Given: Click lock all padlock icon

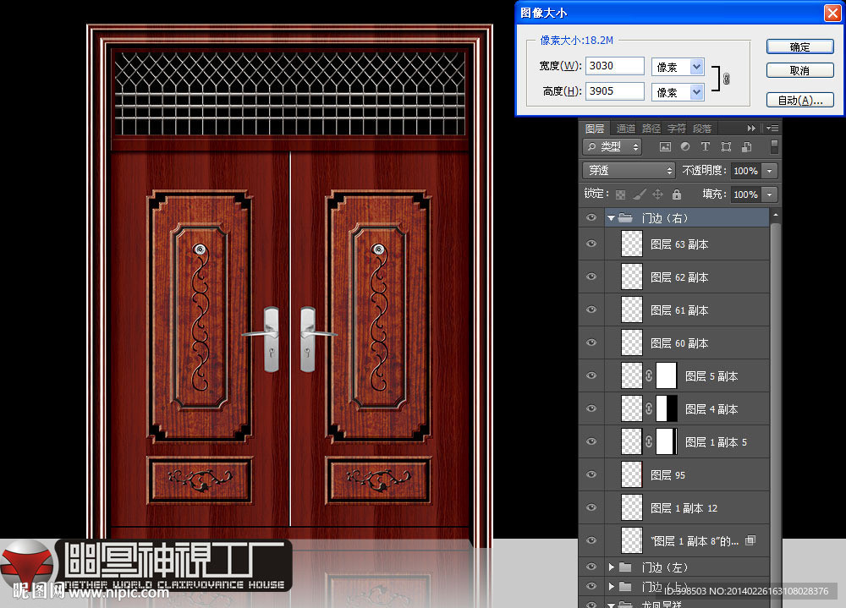Looking at the screenshot, I should click(677, 194).
